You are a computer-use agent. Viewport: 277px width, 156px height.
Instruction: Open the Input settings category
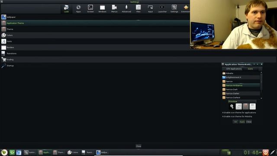[x=150, y=9]
